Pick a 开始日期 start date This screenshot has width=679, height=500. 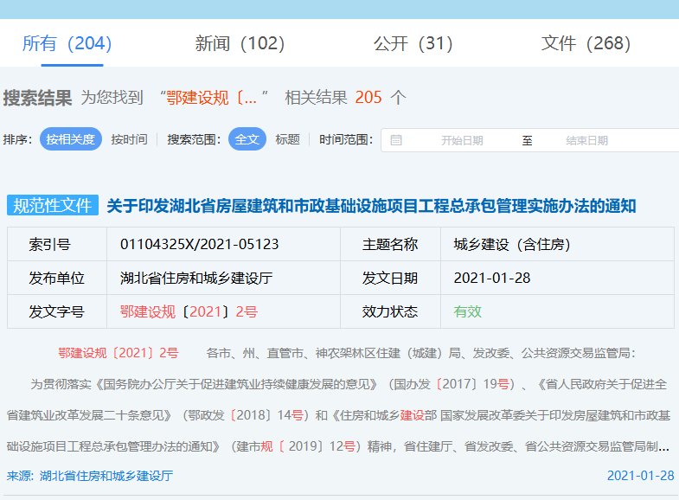[462, 140]
